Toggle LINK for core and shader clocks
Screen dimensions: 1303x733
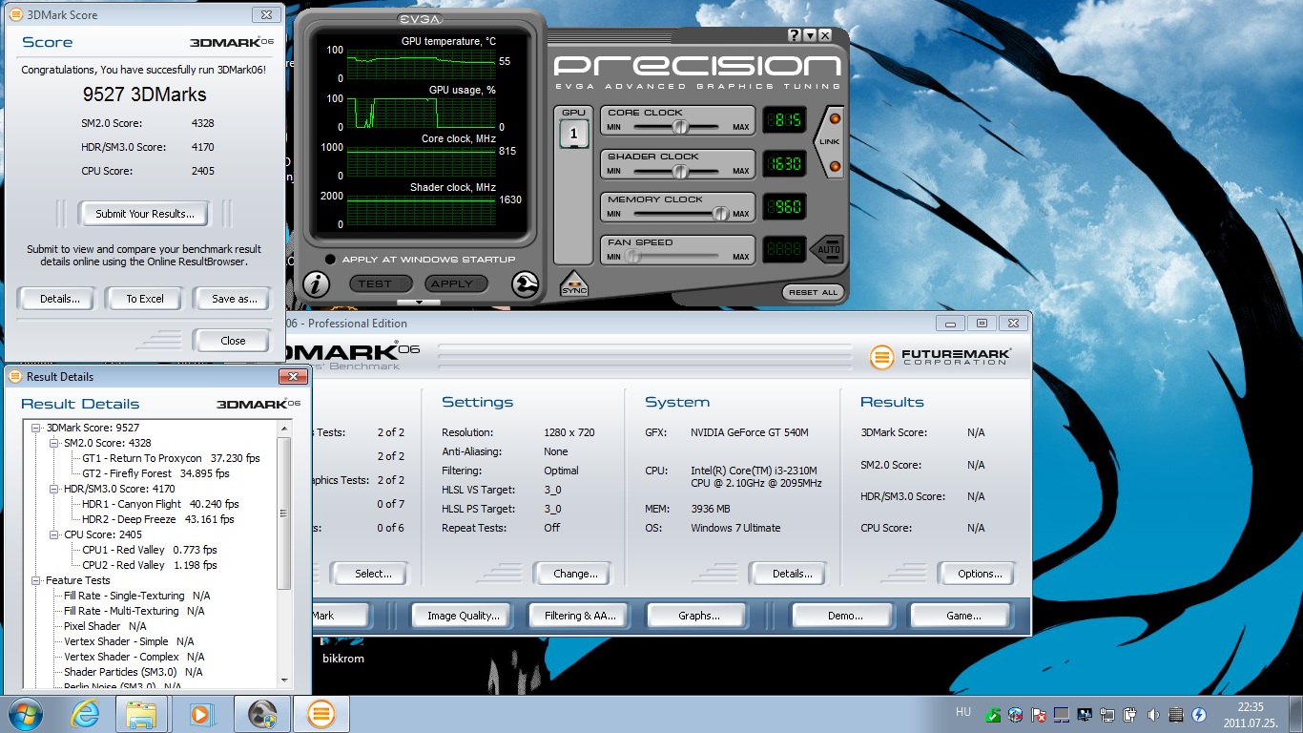click(x=831, y=142)
